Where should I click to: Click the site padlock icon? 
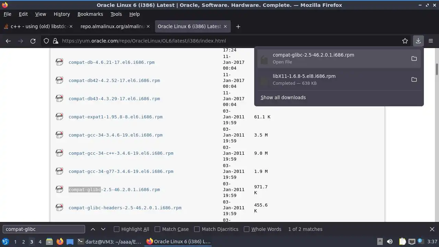(x=56, y=41)
